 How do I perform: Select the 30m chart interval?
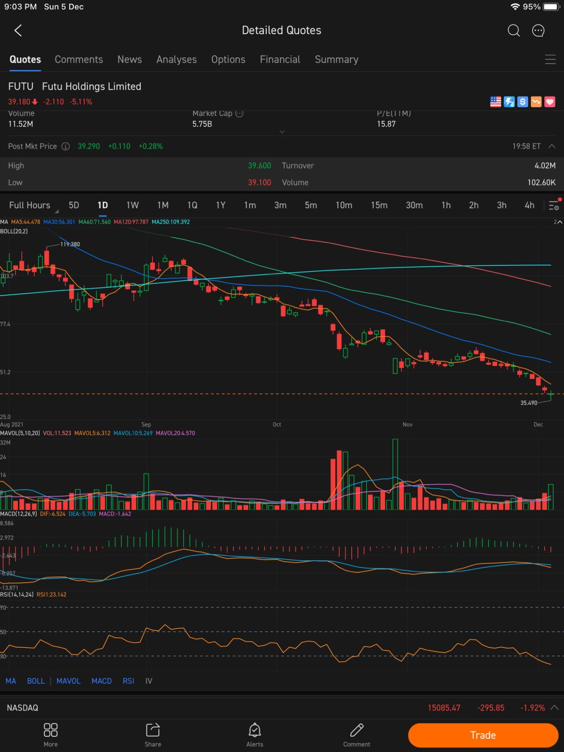[x=414, y=205]
